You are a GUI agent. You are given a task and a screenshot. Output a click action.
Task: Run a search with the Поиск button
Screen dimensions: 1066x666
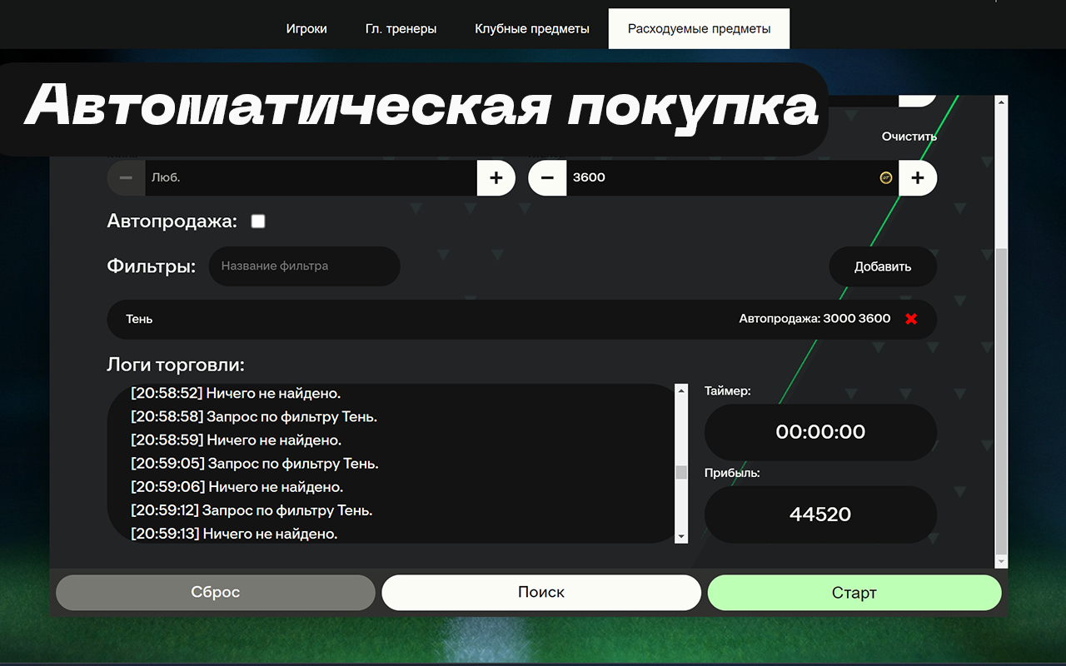[540, 592]
